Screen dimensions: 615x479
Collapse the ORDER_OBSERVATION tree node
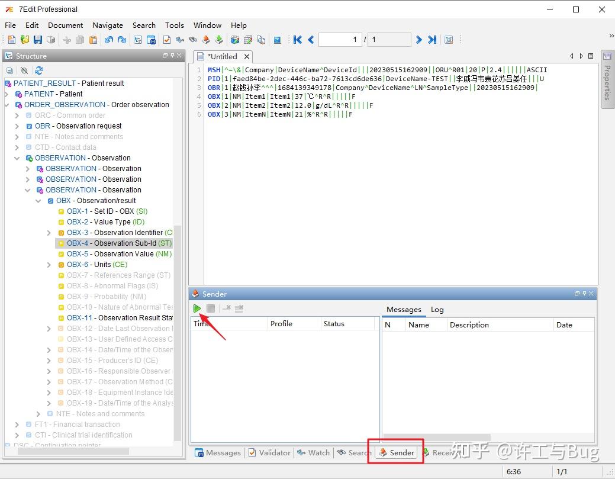(7, 105)
